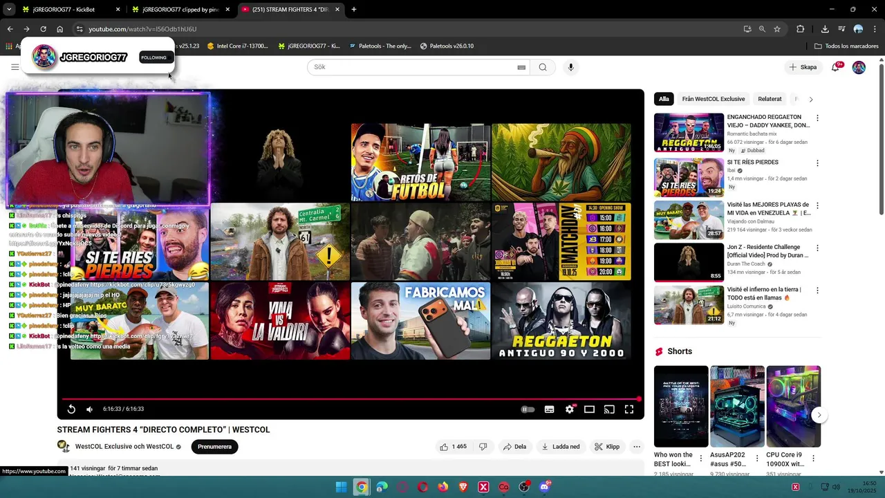The image size is (885, 498).
Task: Open options for ENGANCHADO REGGAETON VIEJO video
Action: [817, 118]
